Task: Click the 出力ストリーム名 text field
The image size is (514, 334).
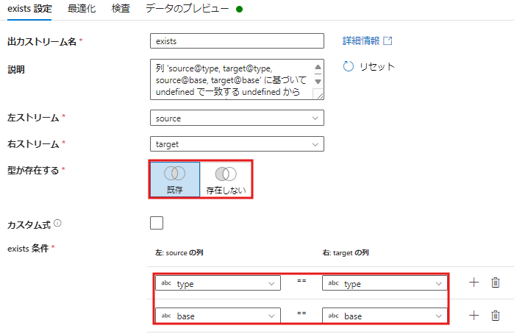Action: 236,41
